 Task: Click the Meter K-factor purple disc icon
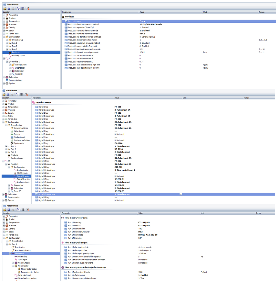[16, 263]
